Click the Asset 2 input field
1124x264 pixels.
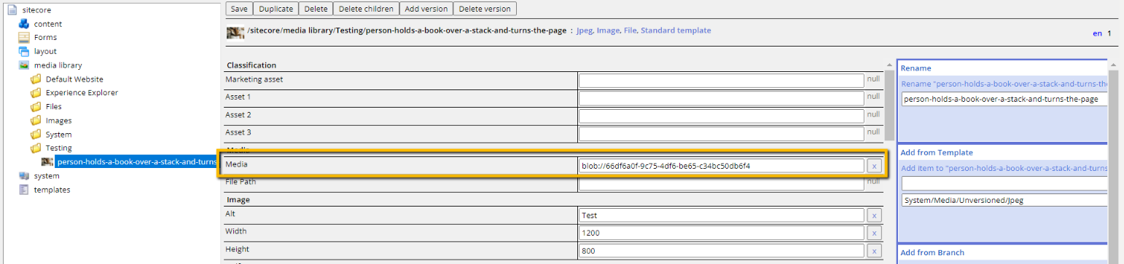722,116
